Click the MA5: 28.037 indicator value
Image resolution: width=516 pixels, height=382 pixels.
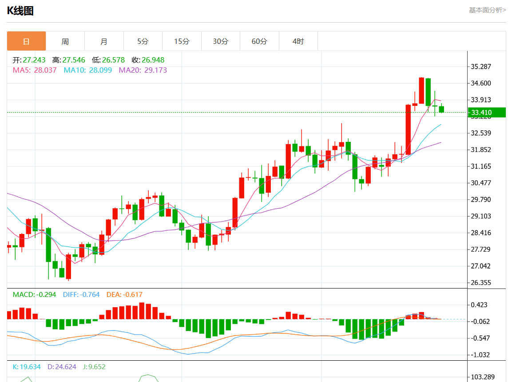(x=35, y=70)
